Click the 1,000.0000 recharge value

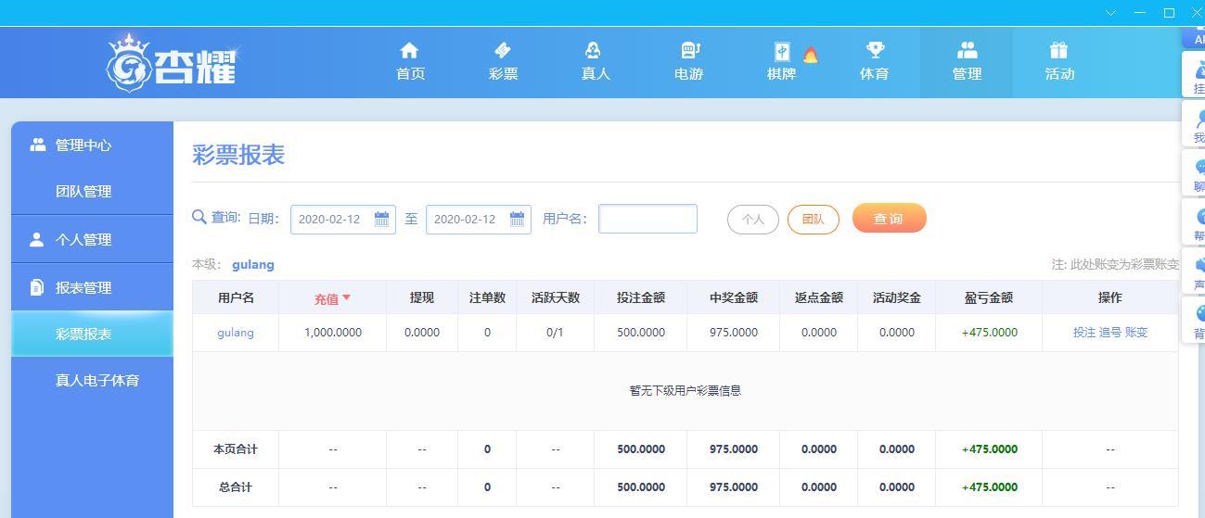click(x=333, y=332)
